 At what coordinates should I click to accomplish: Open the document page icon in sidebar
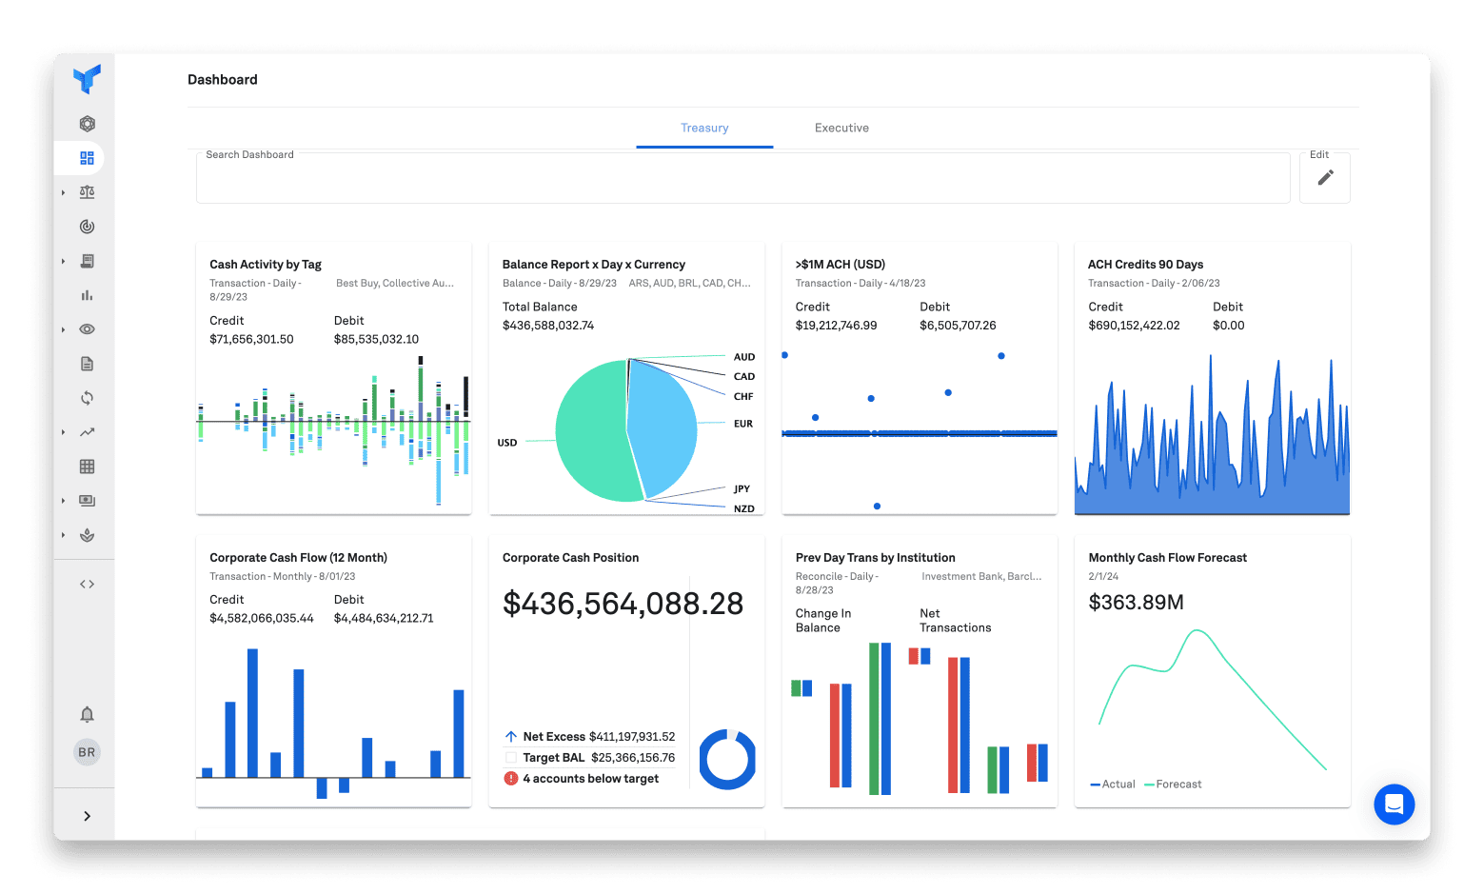point(87,364)
